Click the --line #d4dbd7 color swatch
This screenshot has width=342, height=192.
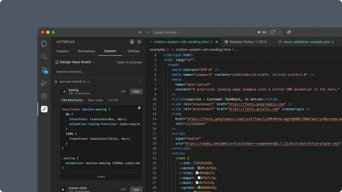click(197, 173)
